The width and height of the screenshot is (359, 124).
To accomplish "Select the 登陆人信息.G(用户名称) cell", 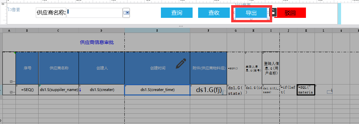I will (x=271, y=68).
